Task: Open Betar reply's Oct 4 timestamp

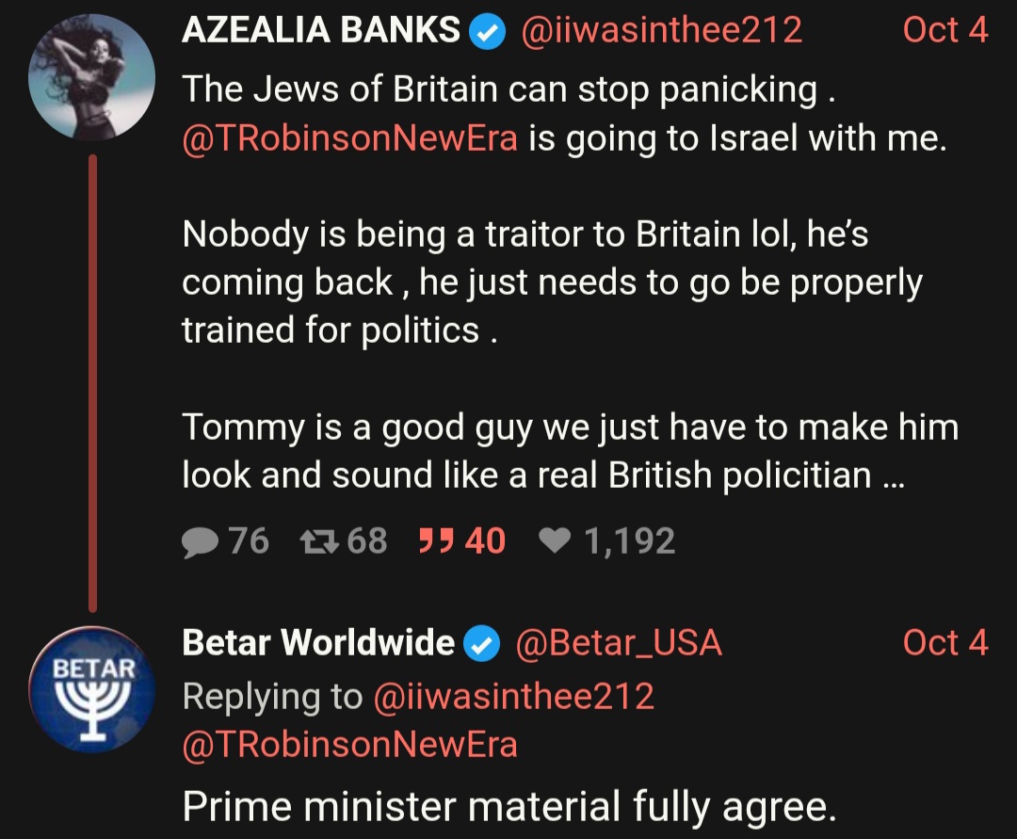Action: (x=945, y=642)
